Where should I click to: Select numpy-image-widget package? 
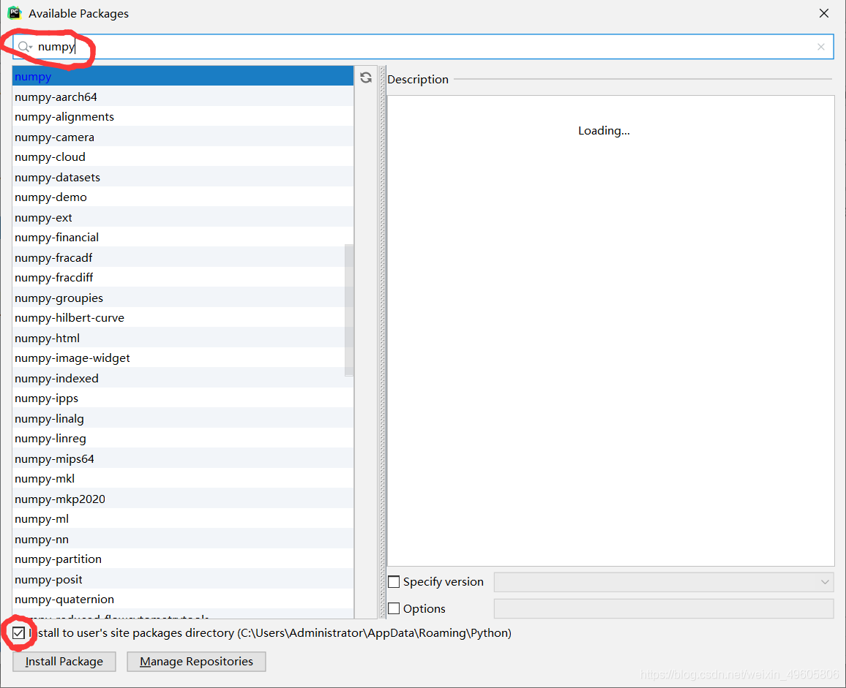[x=183, y=358]
